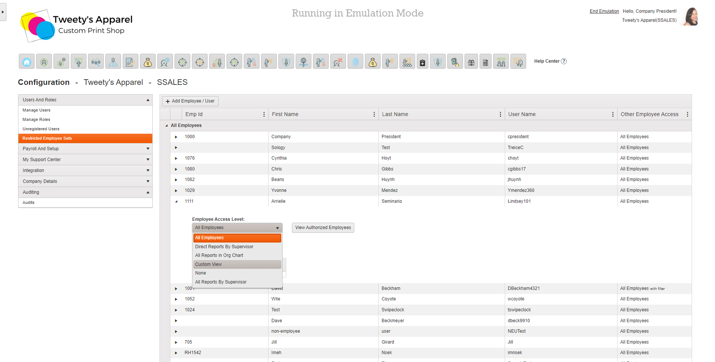Choose All Reports in Org Chart option
The image size is (715, 362).
pos(237,255)
